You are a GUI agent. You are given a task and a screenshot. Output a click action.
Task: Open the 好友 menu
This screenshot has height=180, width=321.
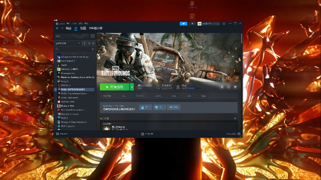[74, 24]
